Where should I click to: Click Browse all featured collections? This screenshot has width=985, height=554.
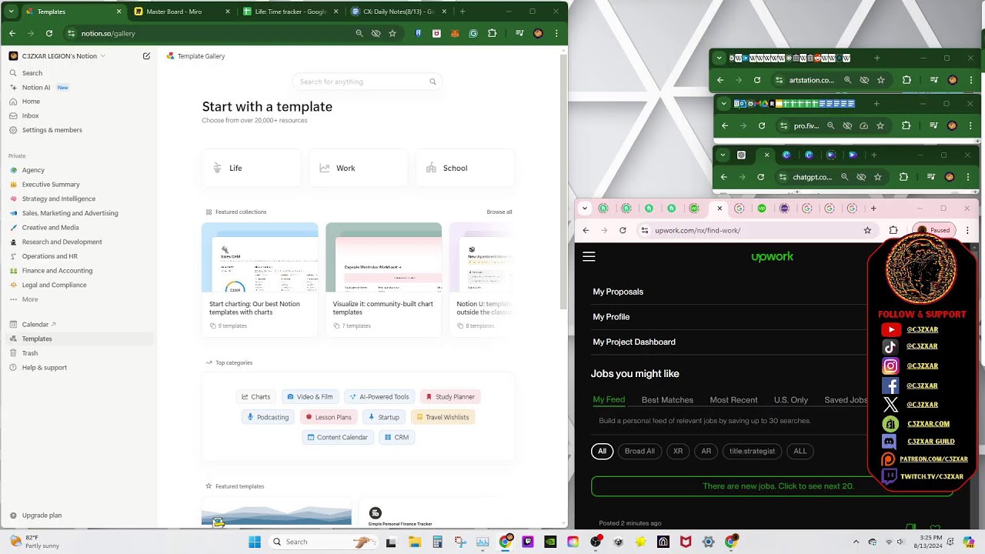(x=499, y=212)
